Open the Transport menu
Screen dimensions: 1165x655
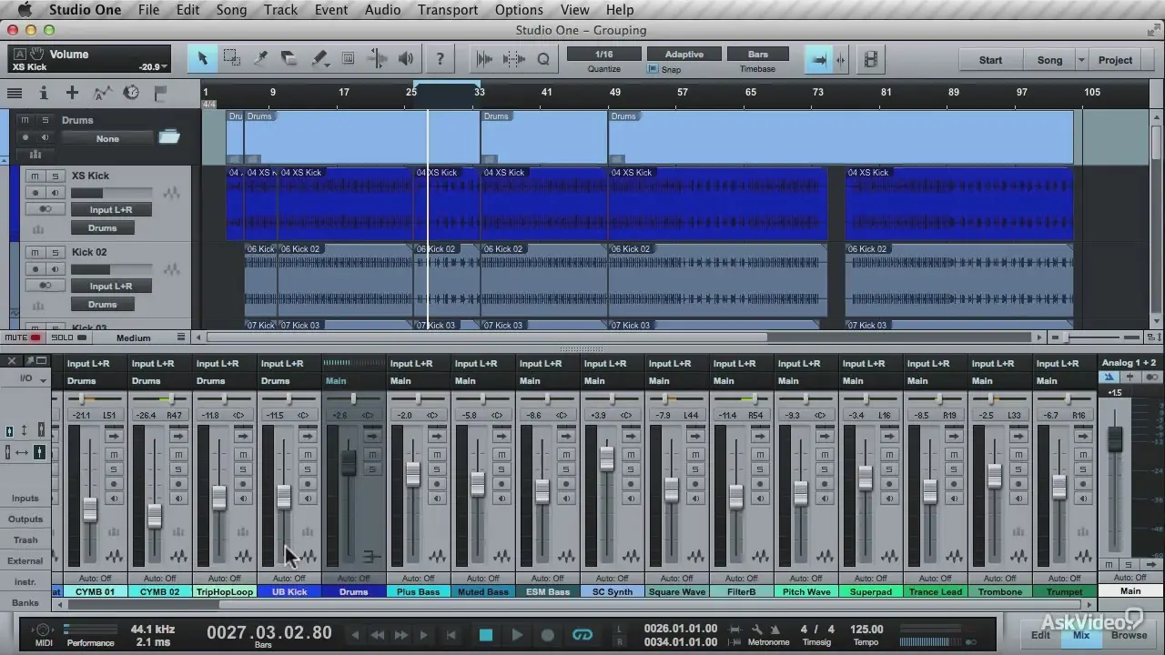click(x=448, y=10)
